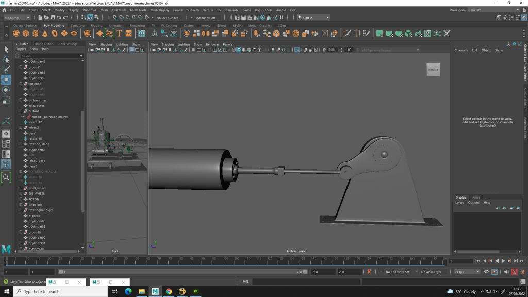
Task: Select the rotation_stand item in Outliner
Action: point(39,144)
